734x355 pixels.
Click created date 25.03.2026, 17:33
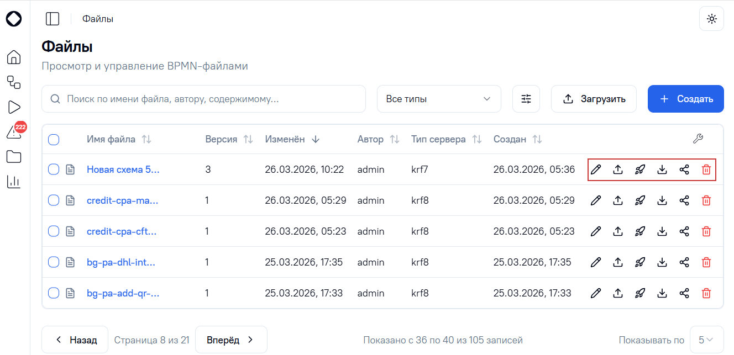coord(532,293)
